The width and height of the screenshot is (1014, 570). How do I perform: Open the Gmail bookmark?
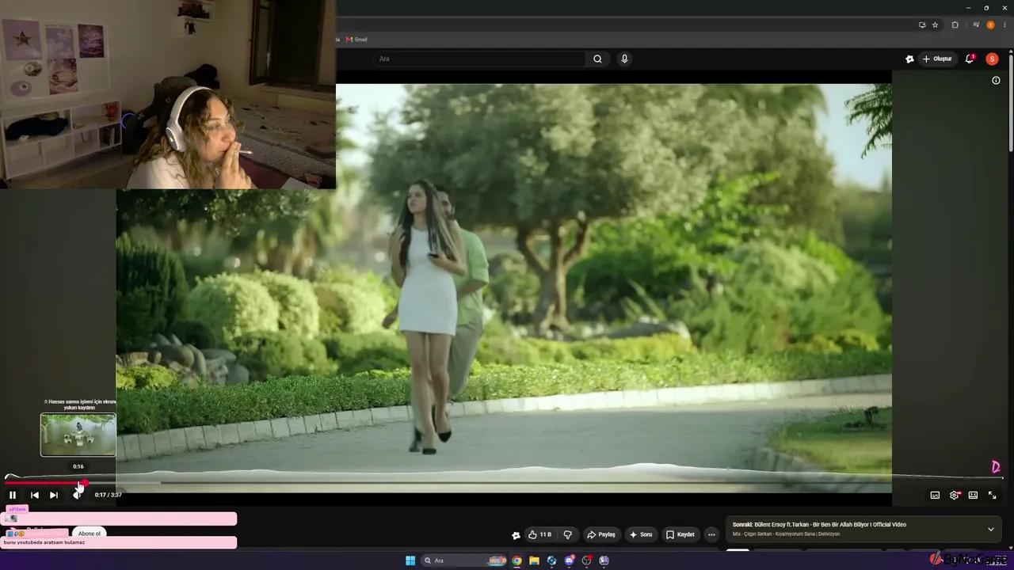point(356,40)
